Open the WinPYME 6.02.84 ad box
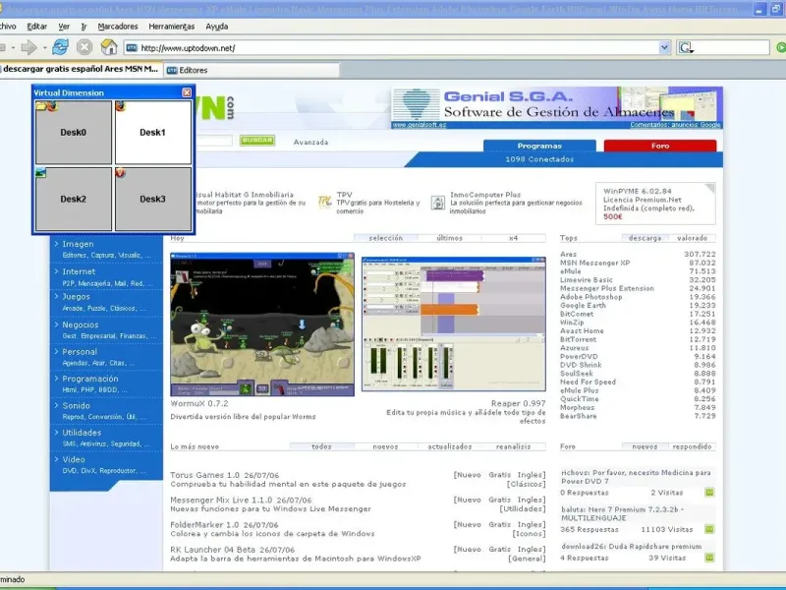The image size is (786, 590). click(655, 204)
